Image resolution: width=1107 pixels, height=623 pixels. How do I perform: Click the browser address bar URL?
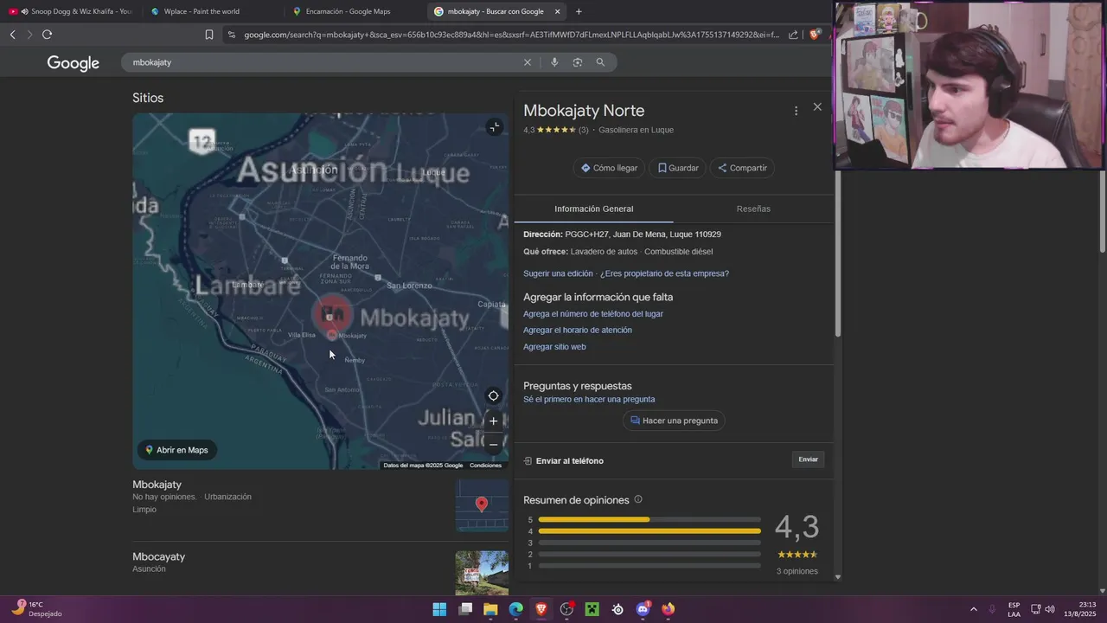tap(511, 35)
